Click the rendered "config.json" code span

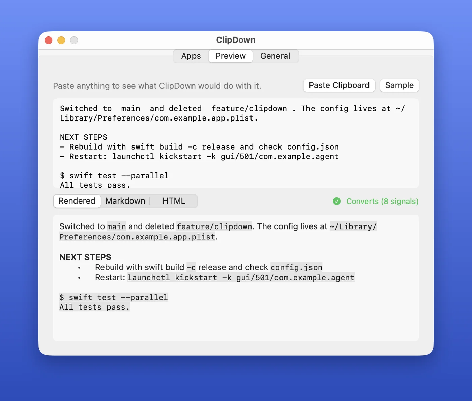[296, 267]
